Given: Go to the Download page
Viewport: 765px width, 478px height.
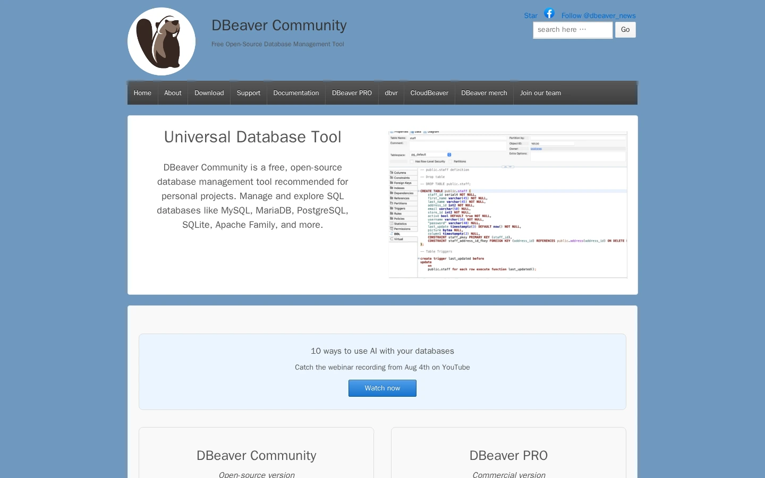Looking at the screenshot, I should pos(209,93).
